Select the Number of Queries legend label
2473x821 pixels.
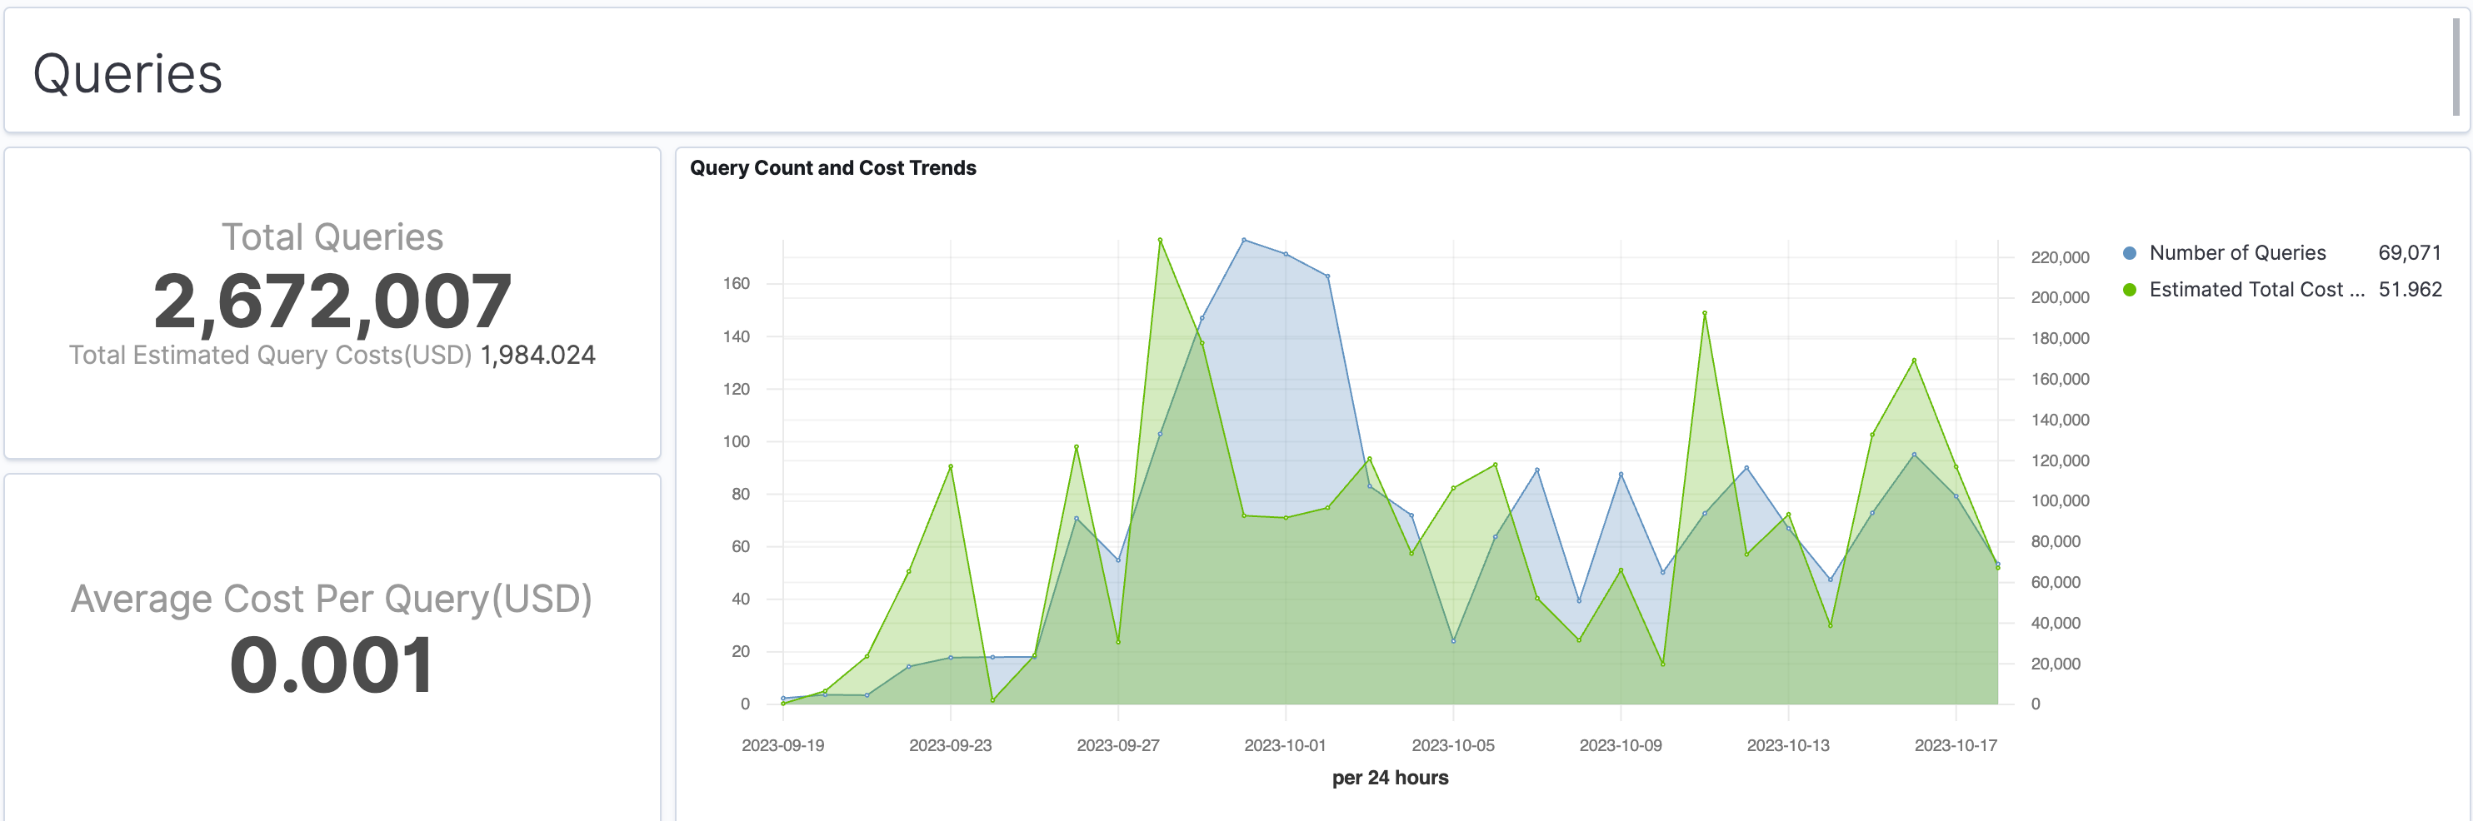(2237, 254)
